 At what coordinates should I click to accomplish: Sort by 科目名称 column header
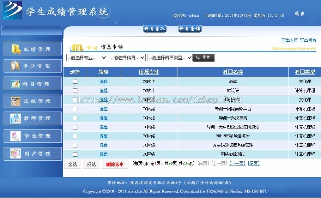[233, 72]
